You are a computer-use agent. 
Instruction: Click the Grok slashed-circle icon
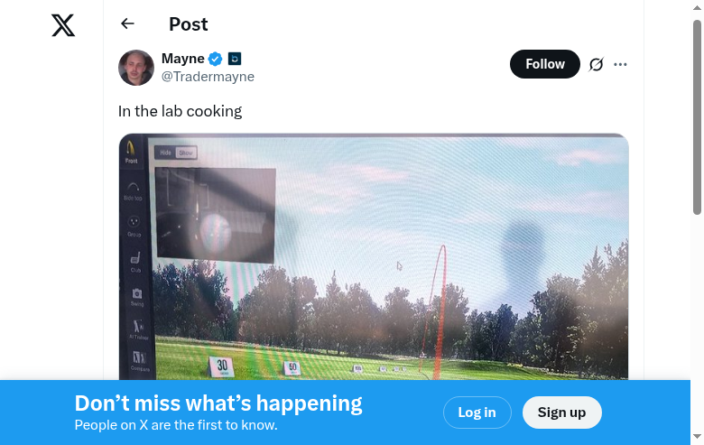tap(597, 64)
